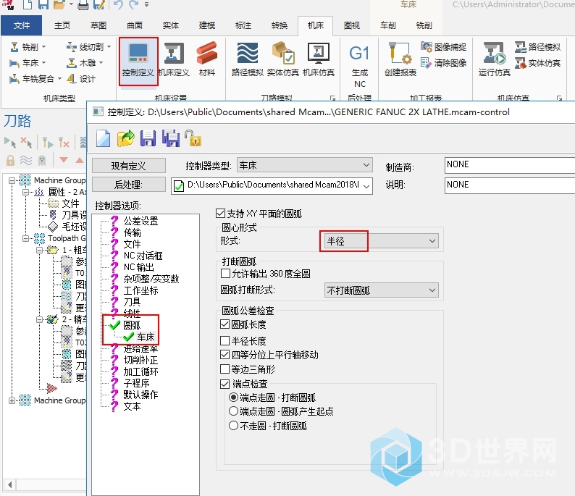Expand 线切割 dropdown

pyautogui.click(x=109, y=47)
